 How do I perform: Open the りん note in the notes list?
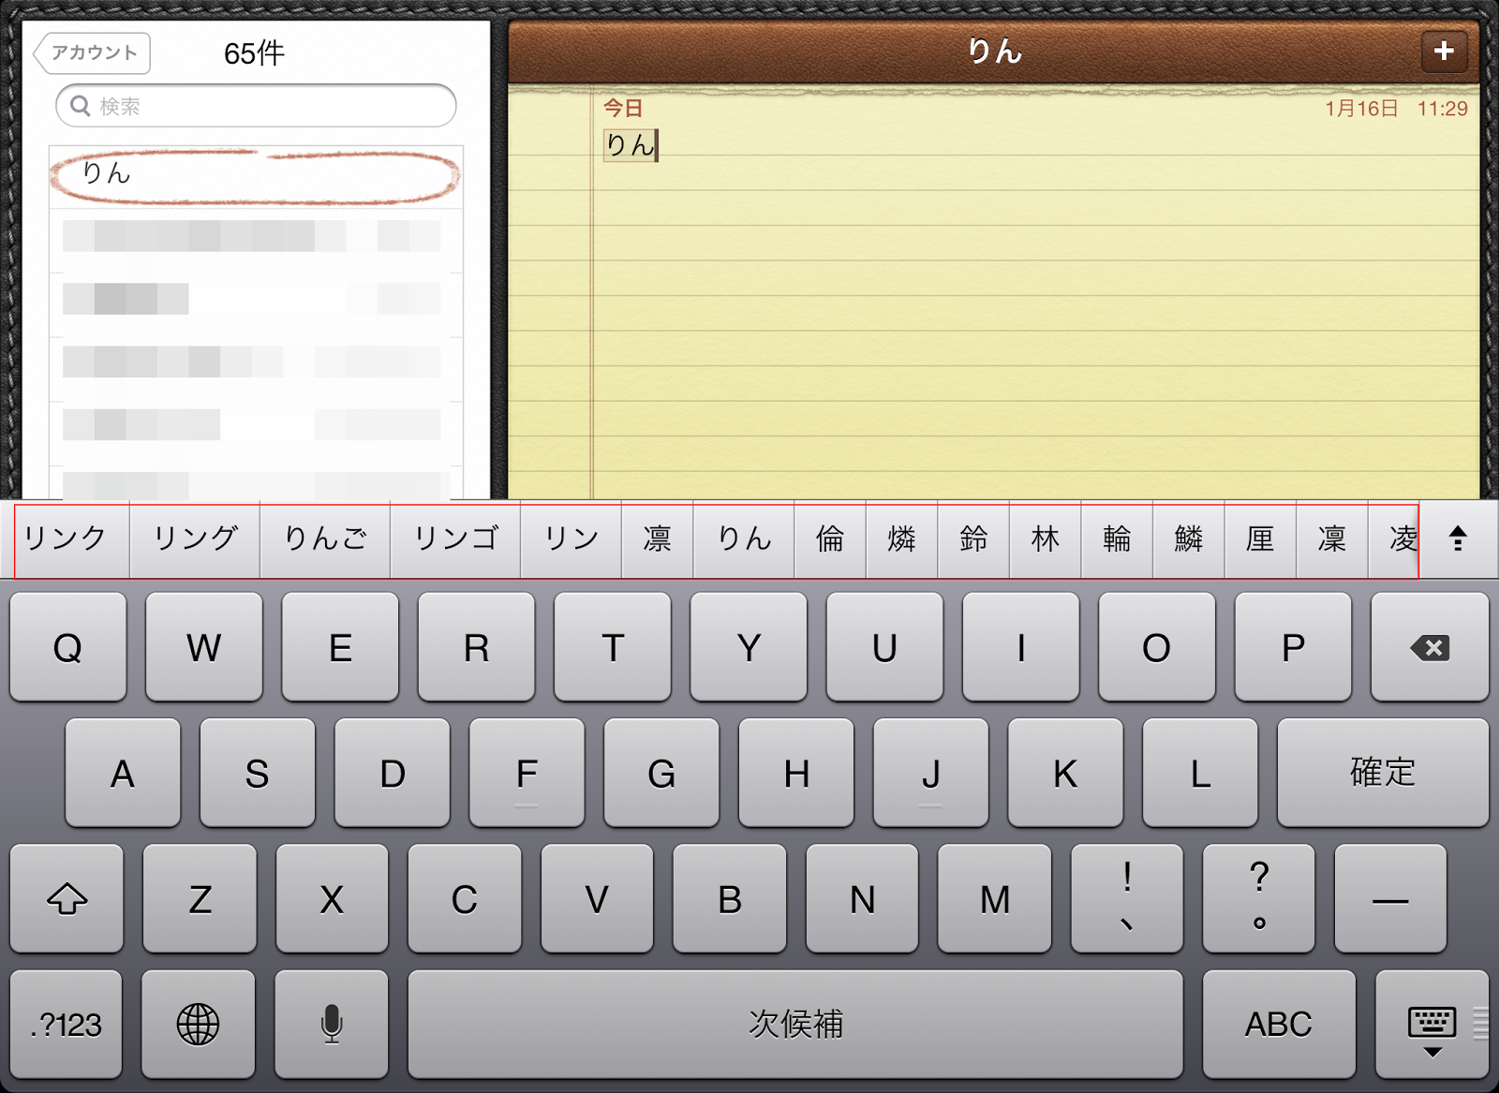(255, 175)
